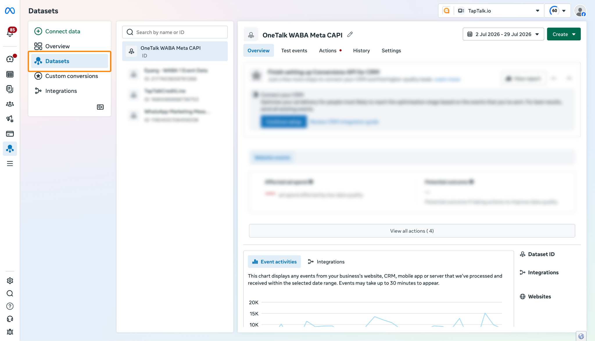Open the History tab
The width and height of the screenshot is (595, 341).
[x=361, y=50]
